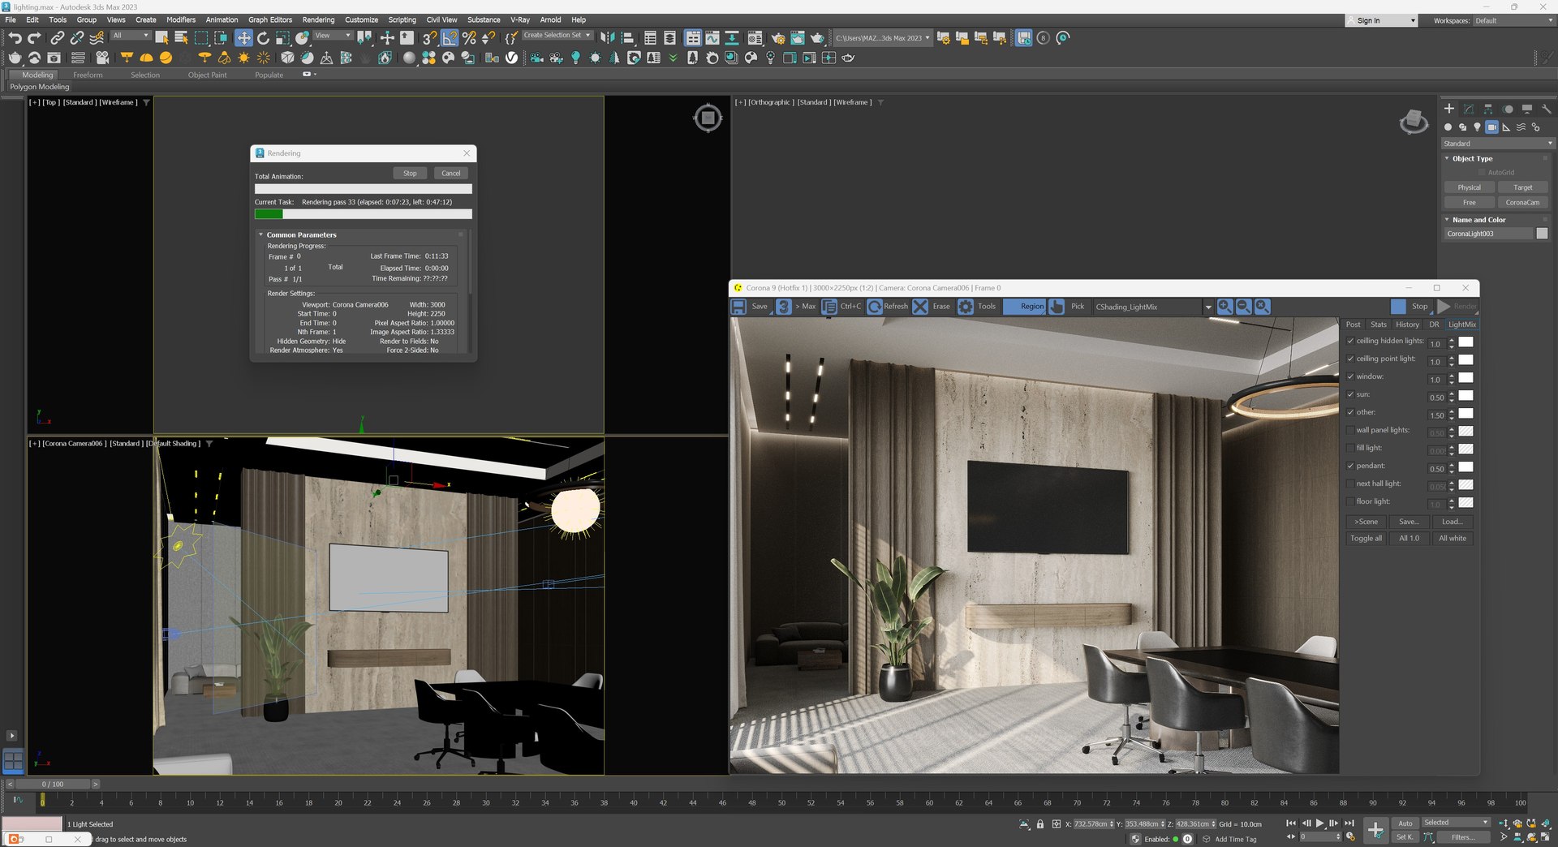The width and height of the screenshot is (1558, 847).
Task: Open the Modify tab in command panel
Action: click(1469, 109)
